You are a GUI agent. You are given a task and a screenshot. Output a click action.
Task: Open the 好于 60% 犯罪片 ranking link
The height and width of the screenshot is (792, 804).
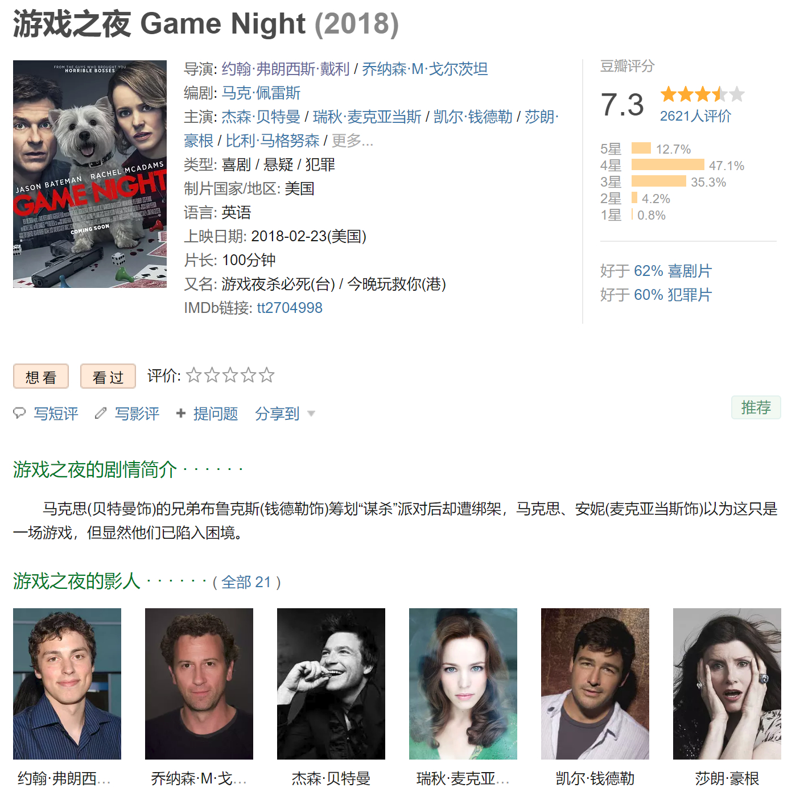click(655, 295)
